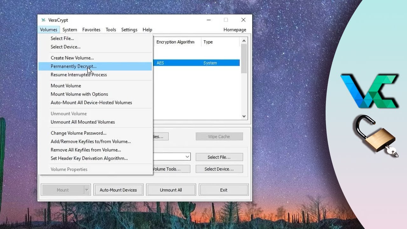Choose Auto-Mount All Device-Hosted Volumes

95,102
